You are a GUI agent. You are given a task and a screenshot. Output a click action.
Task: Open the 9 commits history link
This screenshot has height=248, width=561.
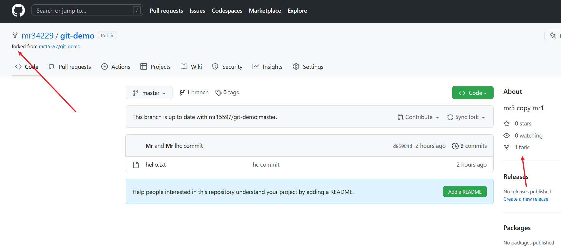click(469, 146)
